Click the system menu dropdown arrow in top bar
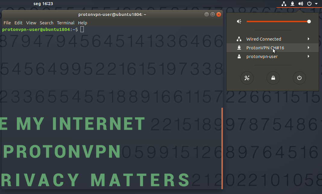The height and width of the screenshot is (194, 322). point(316,4)
